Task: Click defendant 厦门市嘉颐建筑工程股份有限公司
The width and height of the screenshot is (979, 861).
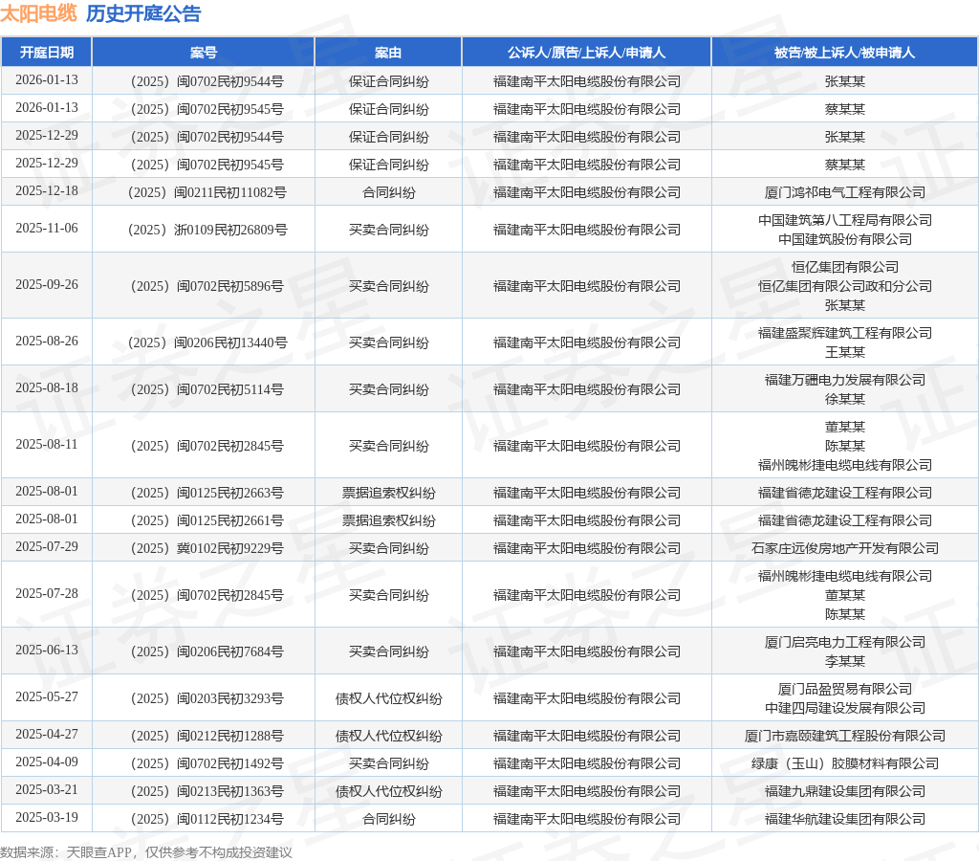Action: pyautogui.click(x=845, y=736)
